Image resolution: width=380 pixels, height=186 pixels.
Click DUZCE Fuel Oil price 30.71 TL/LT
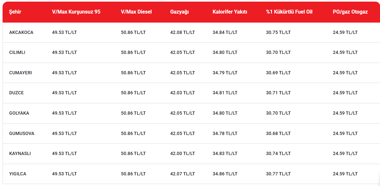point(278,93)
